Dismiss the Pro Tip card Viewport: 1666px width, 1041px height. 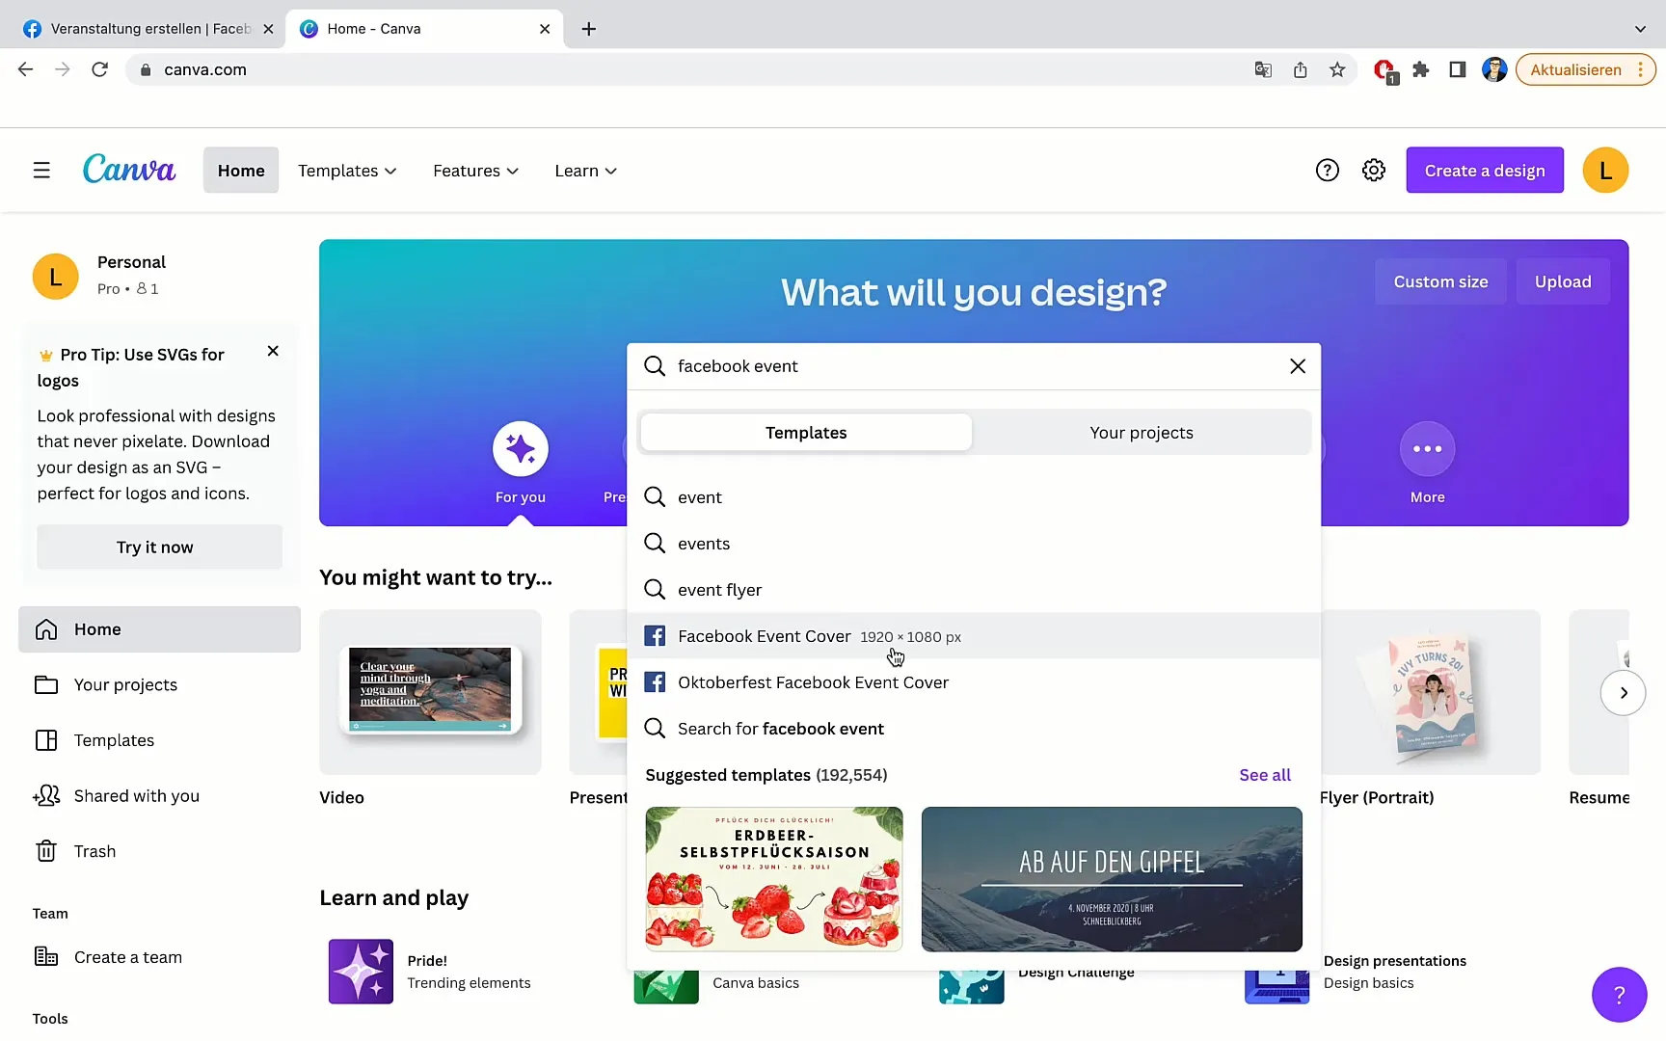tap(273, 351)
